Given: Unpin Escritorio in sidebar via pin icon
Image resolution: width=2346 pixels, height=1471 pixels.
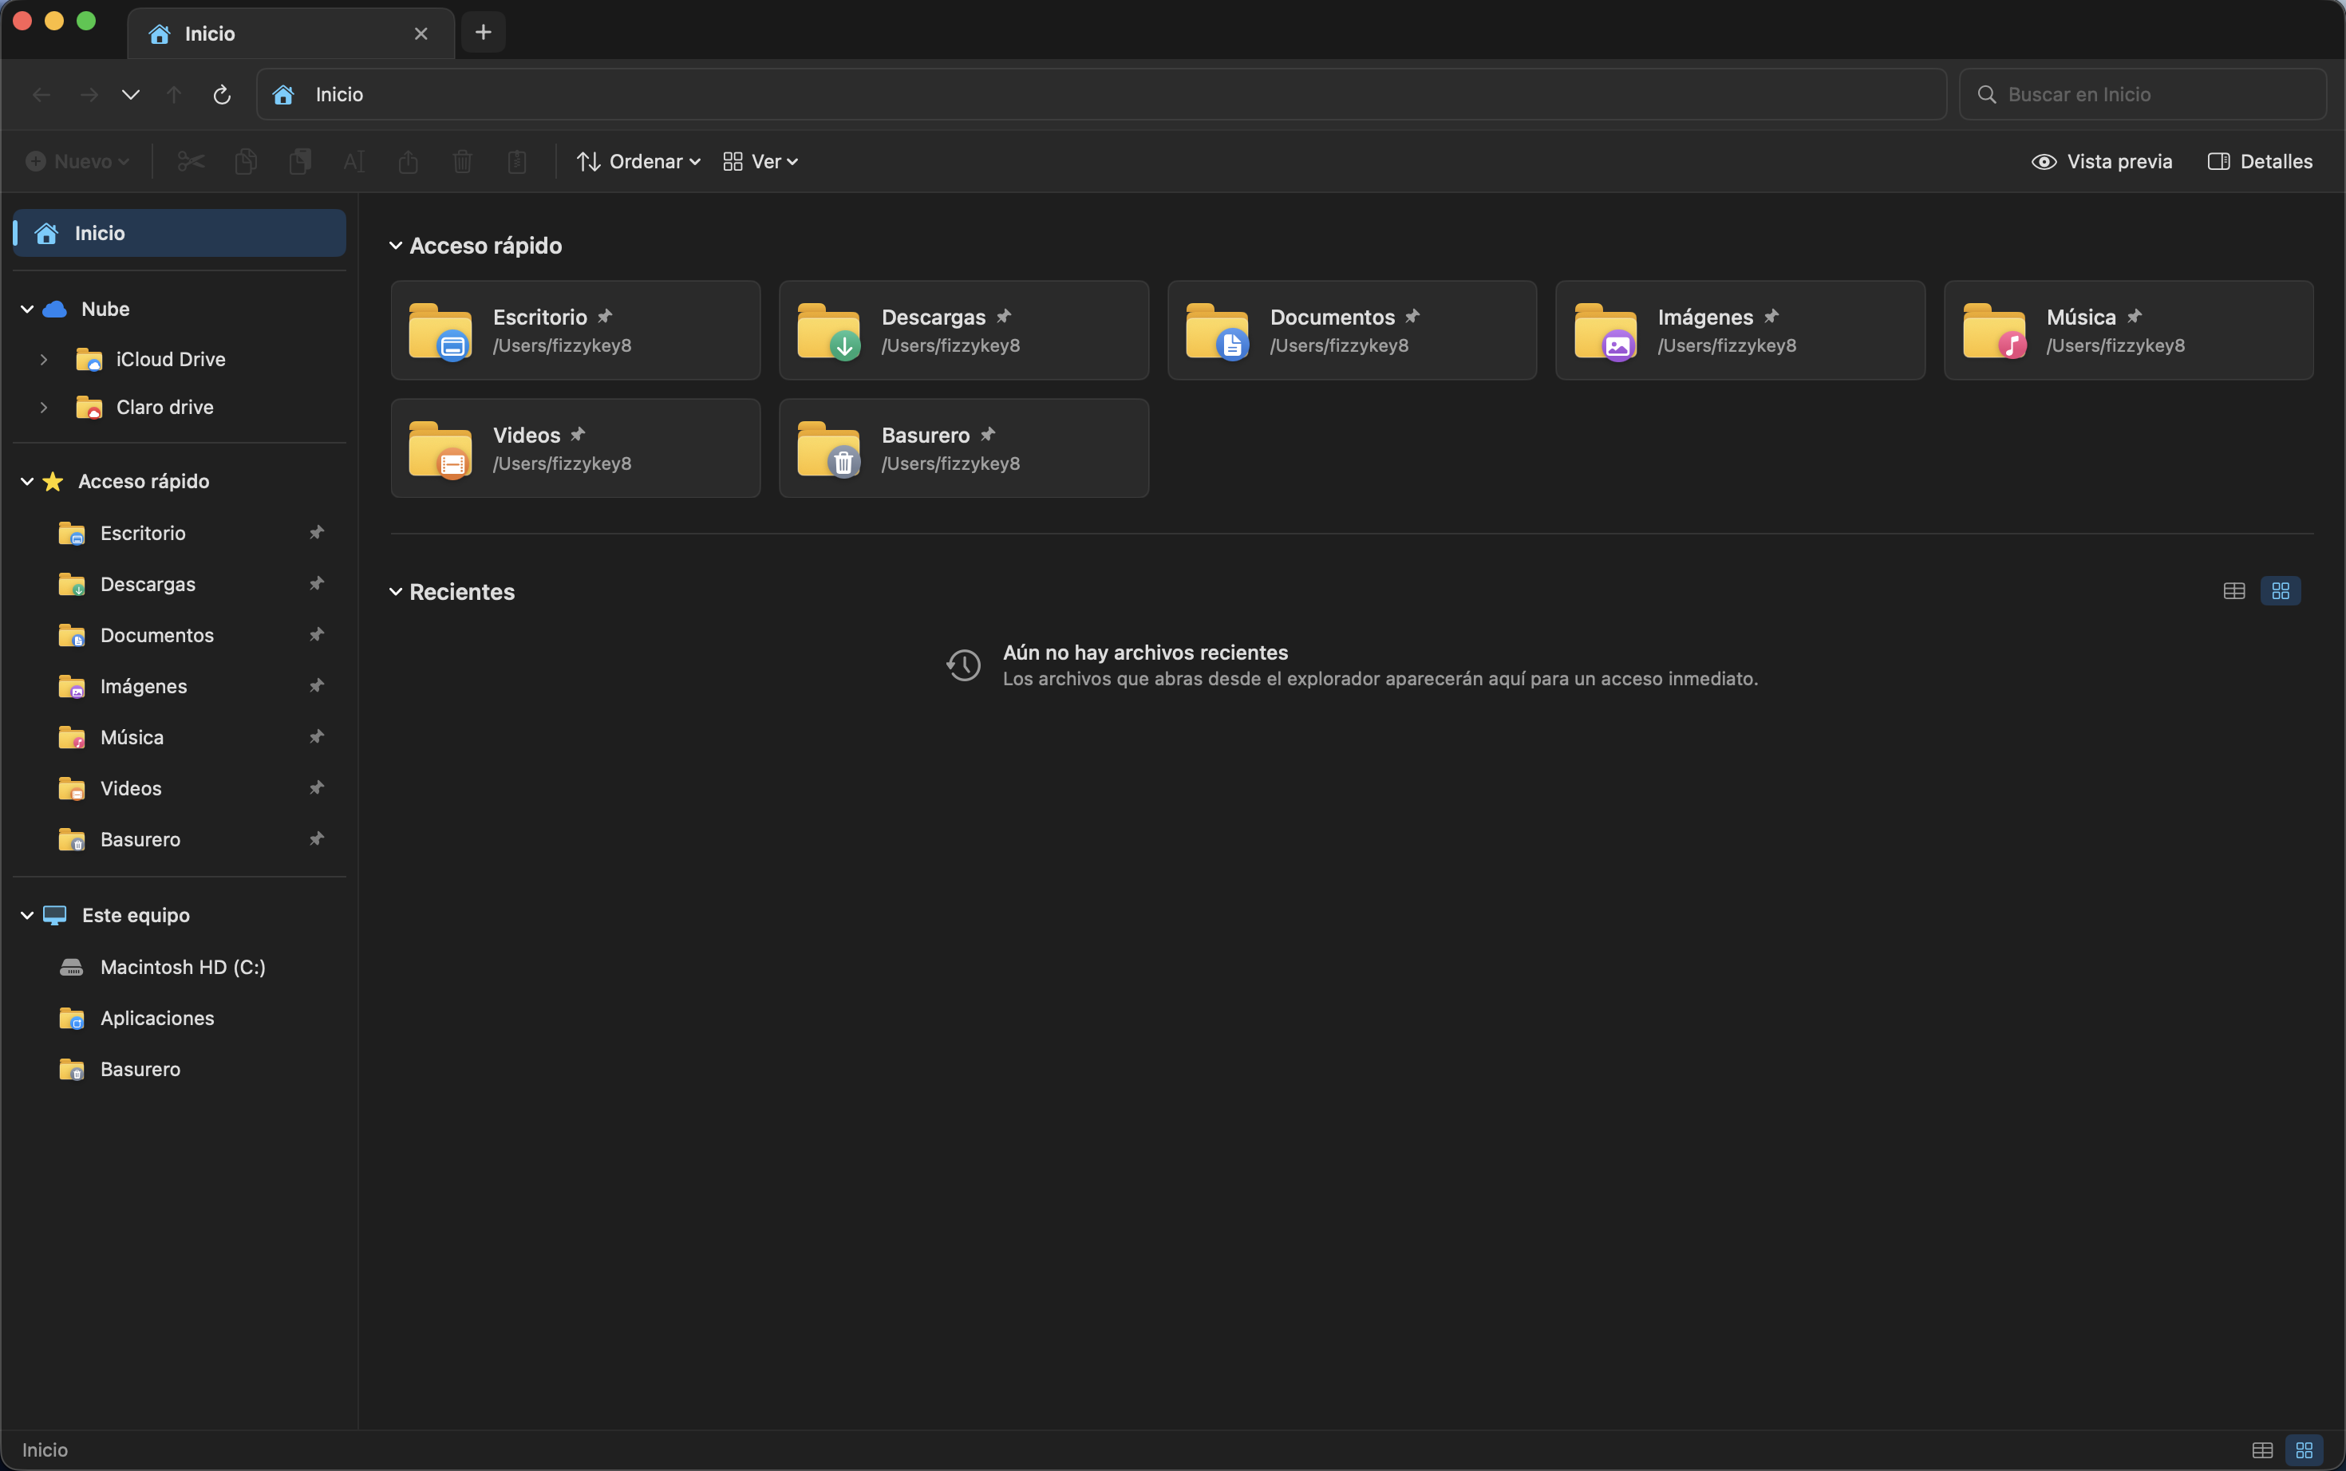Looking at the screenshot, I should [316, 533].
